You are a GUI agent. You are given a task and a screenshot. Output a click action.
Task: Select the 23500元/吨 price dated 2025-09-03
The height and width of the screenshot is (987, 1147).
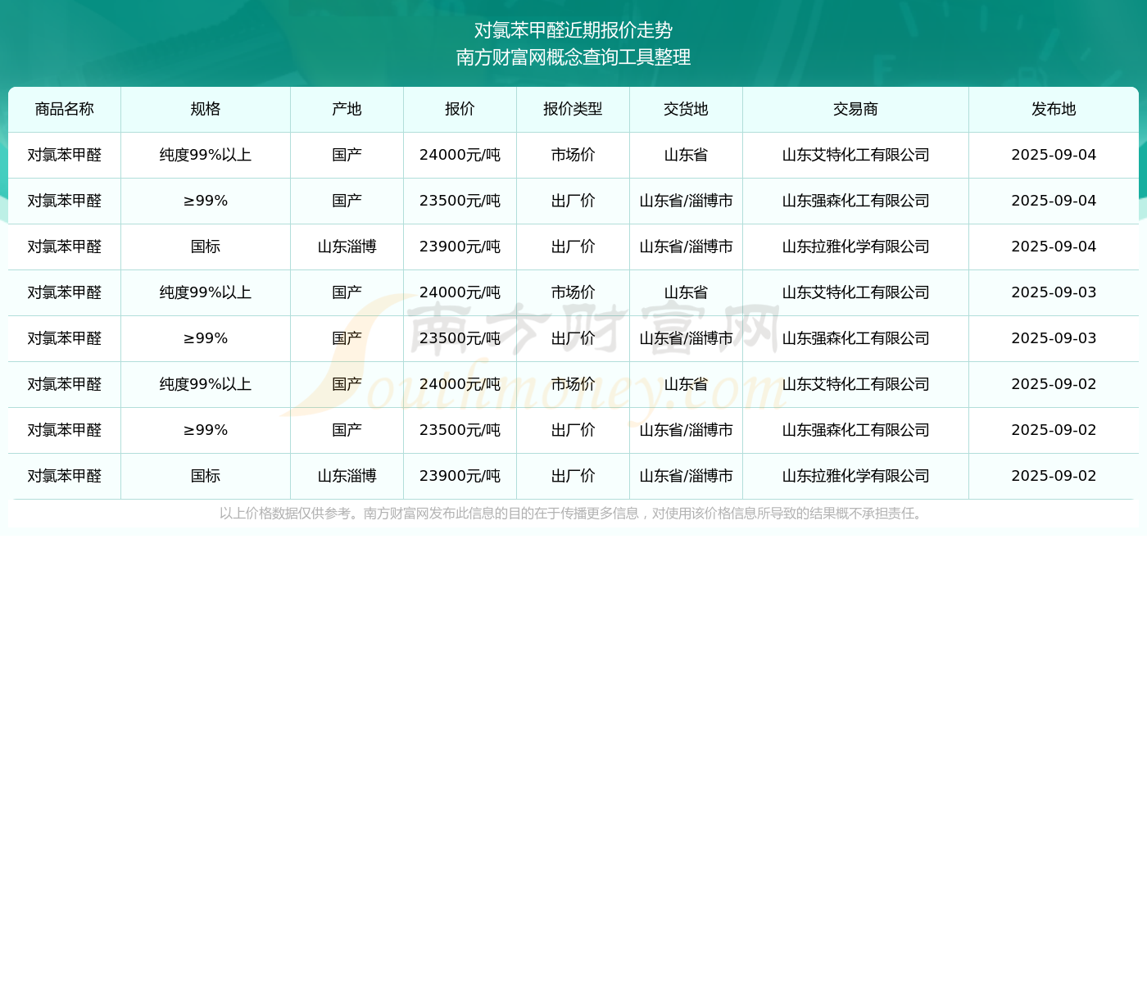pyautogui.click(x=460, y=338)
